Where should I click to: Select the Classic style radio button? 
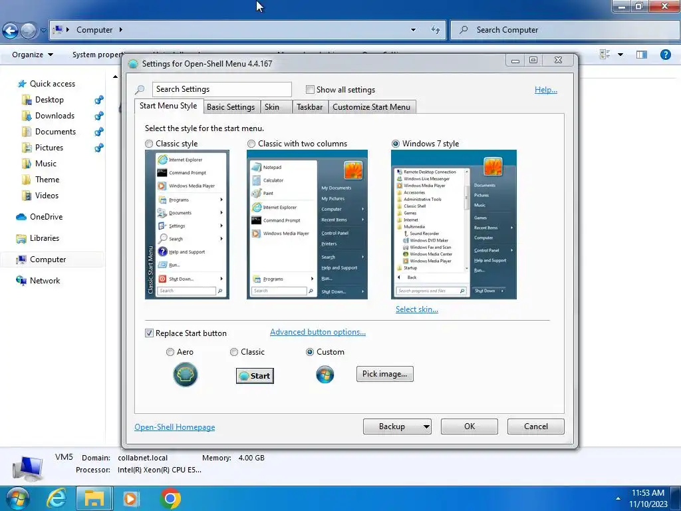(x=149, y=144)
